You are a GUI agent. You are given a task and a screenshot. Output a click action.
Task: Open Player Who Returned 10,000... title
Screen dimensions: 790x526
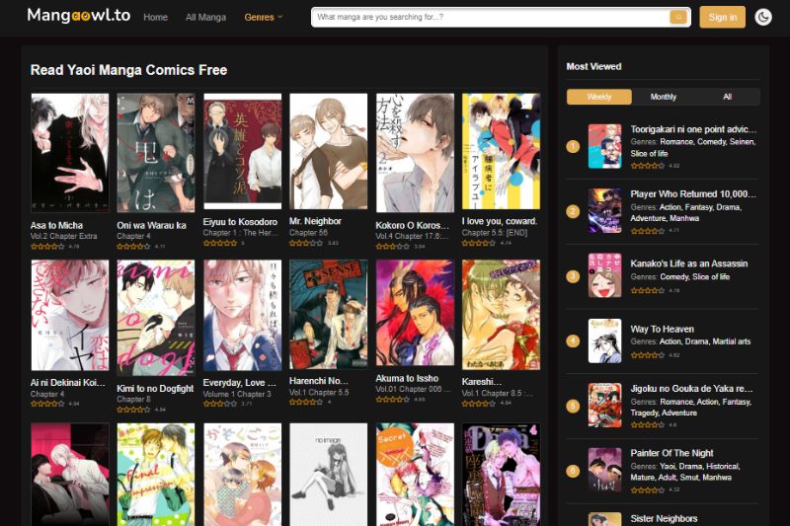pyautogui.click(x=693, y=194)
